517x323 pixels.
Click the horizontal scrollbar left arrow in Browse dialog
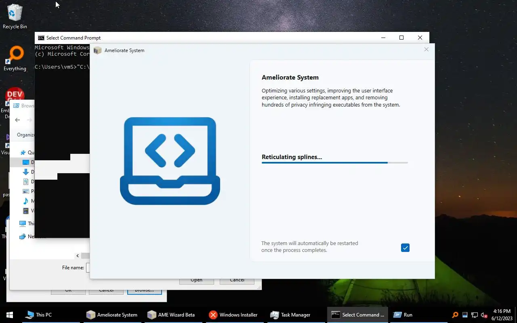tap(78, 256)
